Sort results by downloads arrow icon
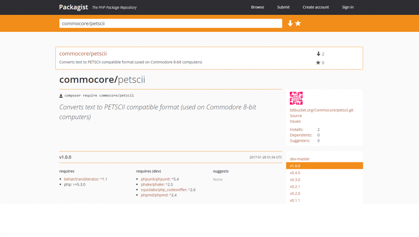Viewport: 419px width, 237px height. (290, 24)
